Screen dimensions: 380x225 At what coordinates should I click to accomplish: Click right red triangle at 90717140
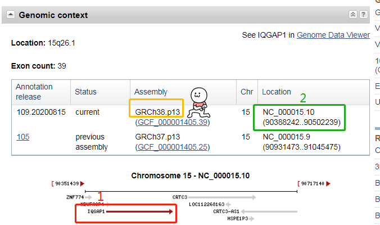[328, 183]
